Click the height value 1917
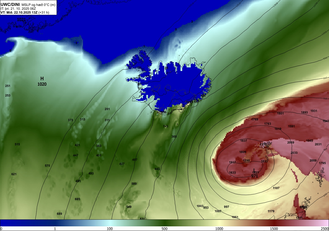This screenshot has width=329, height=231. coord(232,162)
